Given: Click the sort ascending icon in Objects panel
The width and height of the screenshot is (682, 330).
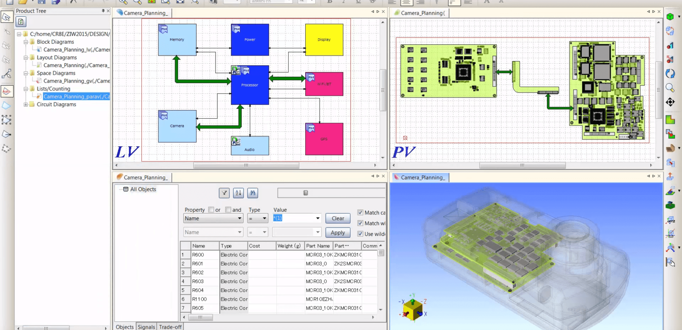Looking at the screenshot, I should (238, 193).
